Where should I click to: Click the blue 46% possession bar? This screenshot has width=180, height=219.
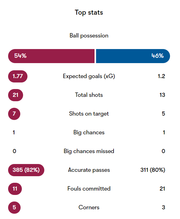point(133,56)
